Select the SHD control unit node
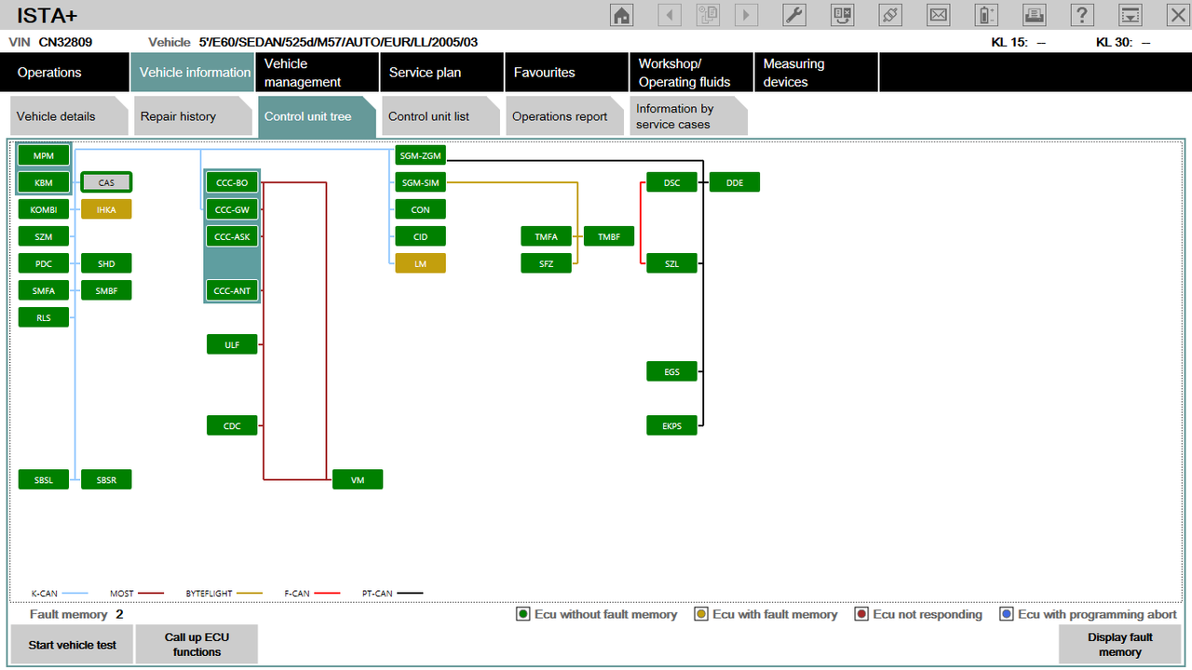The height and width of the screenshot is (670, 1192). (x=106, y=263)
